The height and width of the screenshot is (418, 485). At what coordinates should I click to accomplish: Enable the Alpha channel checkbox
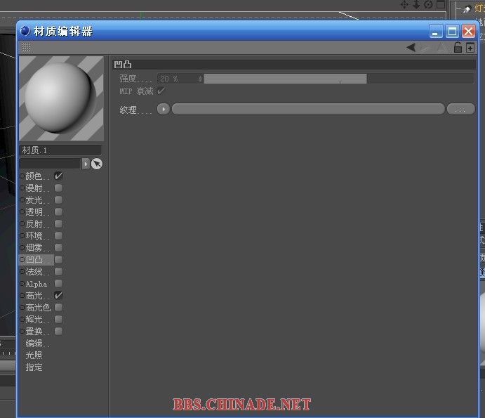tap(59, 284)
